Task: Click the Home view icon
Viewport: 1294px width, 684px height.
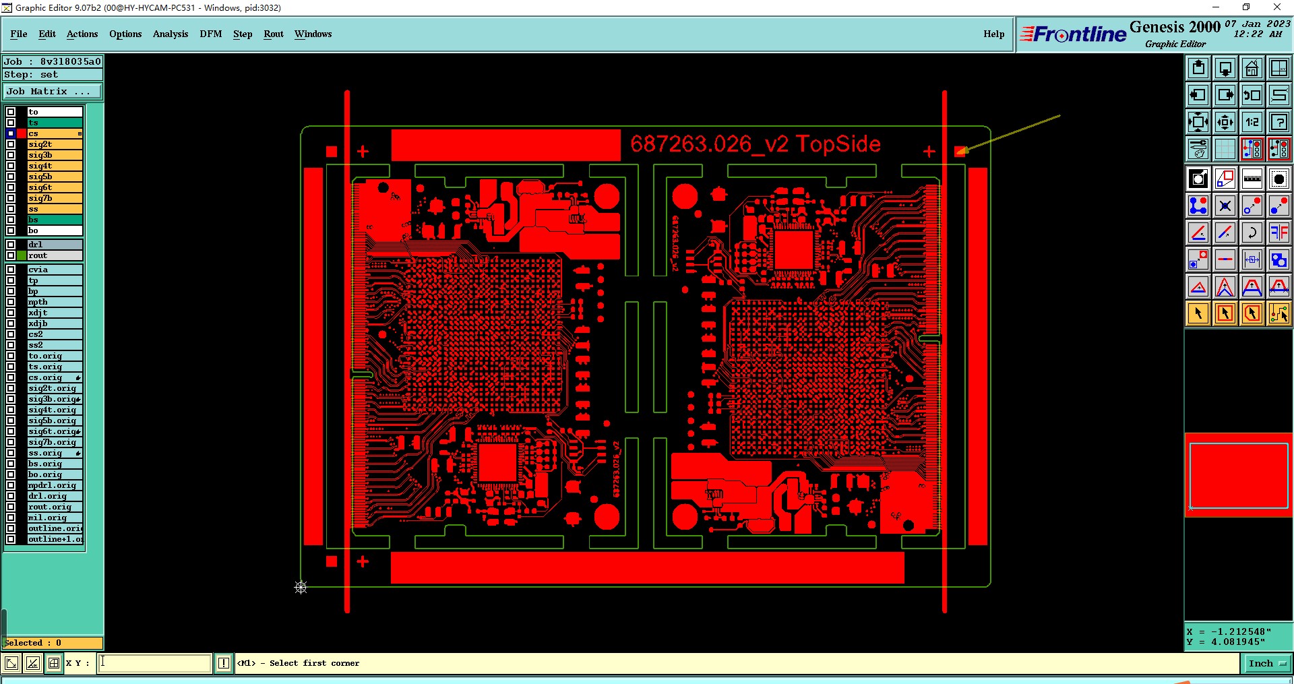Action: click(1252, 68)
